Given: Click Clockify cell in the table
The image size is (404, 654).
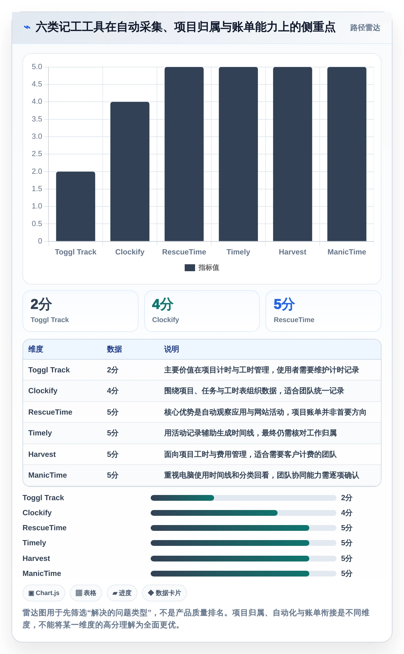Looking at the screenshot, I should tap(43, 391).
